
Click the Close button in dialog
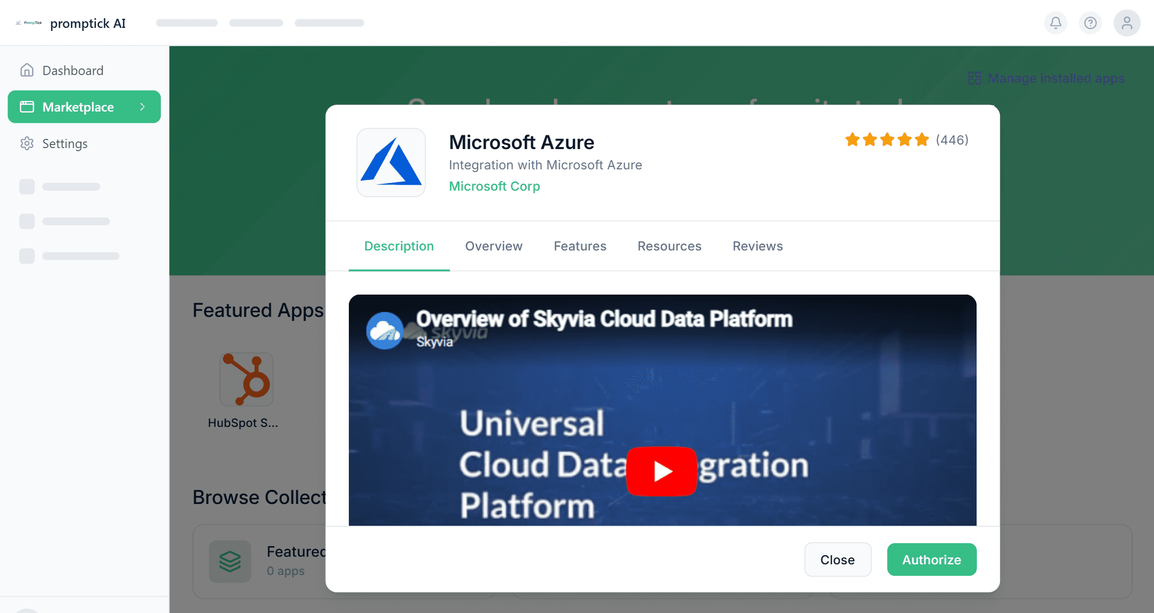[837, 559]
